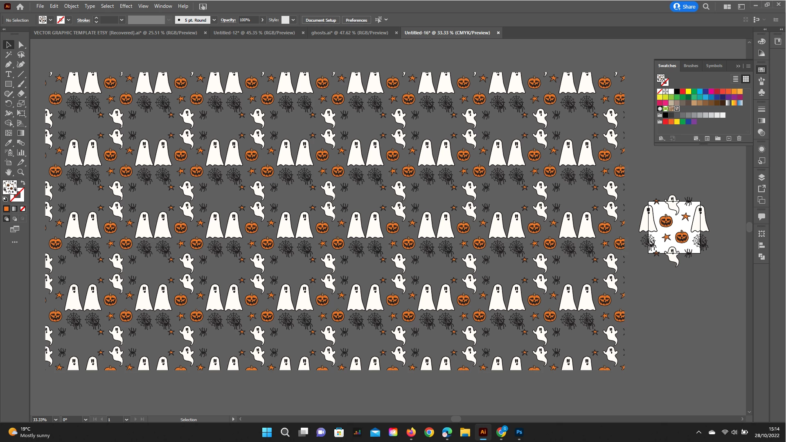Click the Magic Wand tool

click(8, 54)
